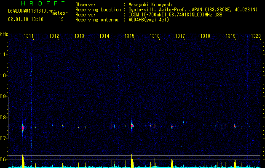Click the 1316 time axis label
The height and width of the screenshot is (168, 265).
click(155, 36)
